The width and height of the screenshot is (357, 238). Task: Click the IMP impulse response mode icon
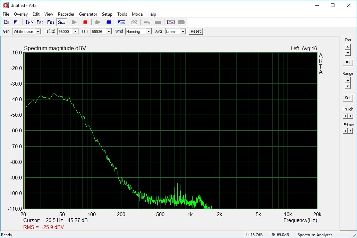click(29, 22)
